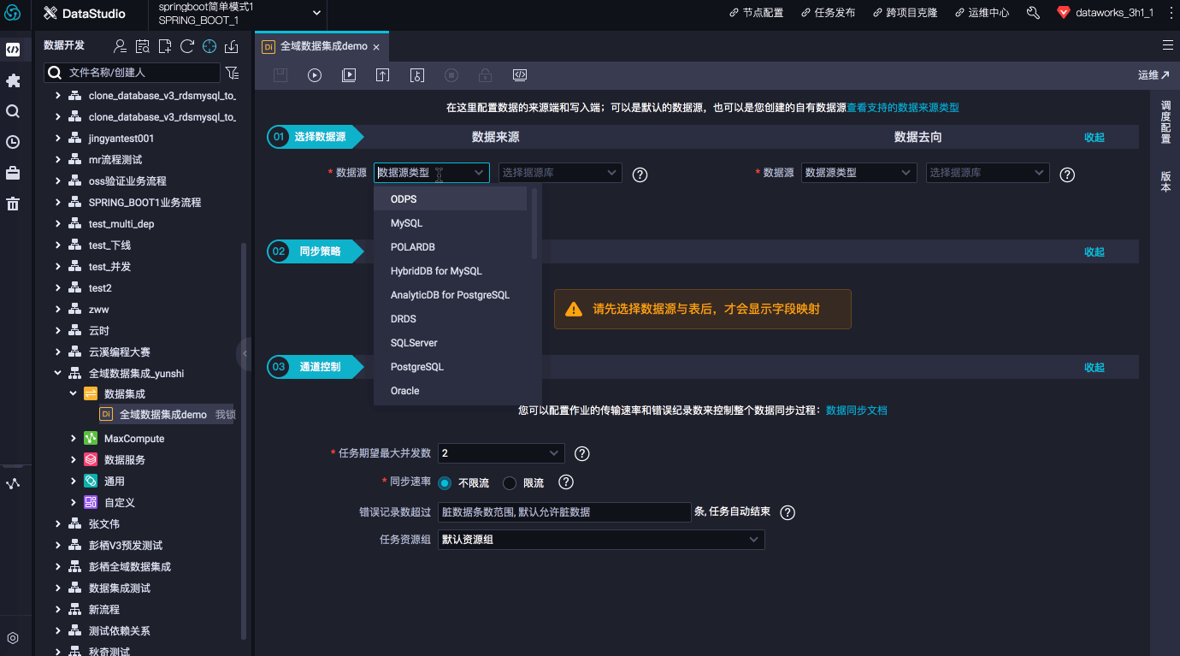
Task: Click the 运维 link at toolbar right
Action: (x=1153, y=75)
